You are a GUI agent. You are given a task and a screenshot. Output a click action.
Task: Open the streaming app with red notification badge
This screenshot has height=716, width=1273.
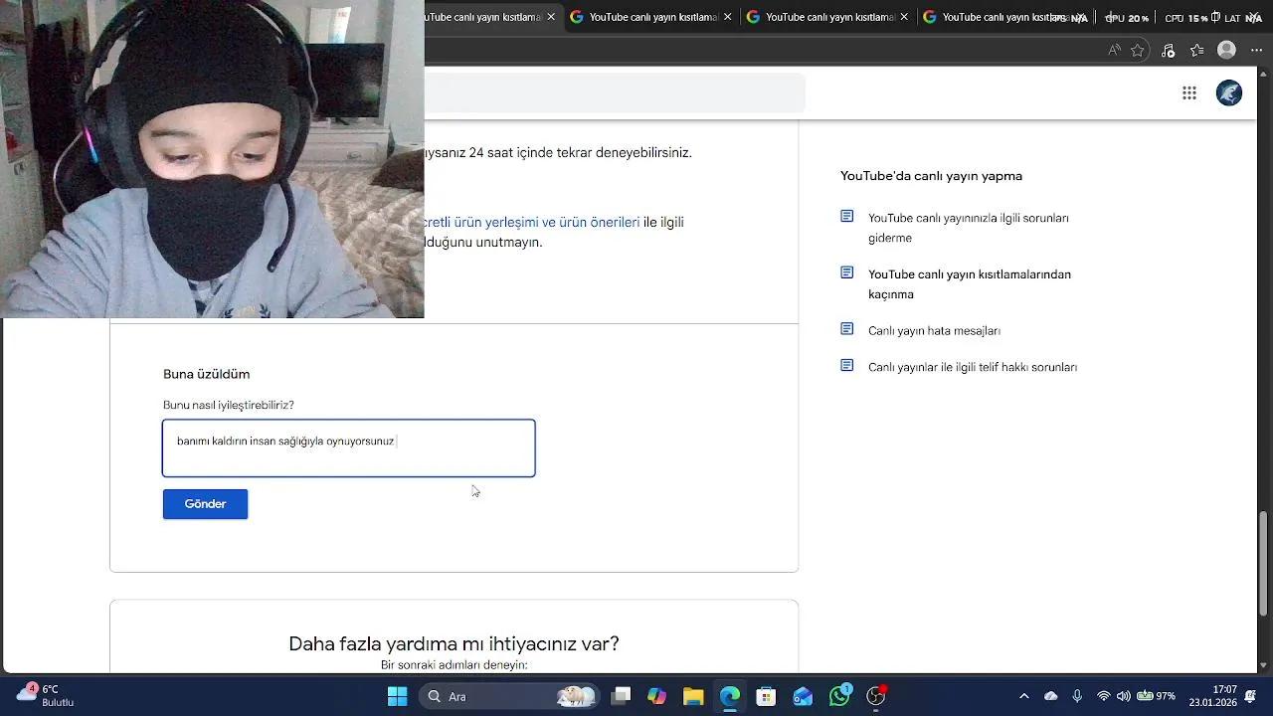click(875, 696)
